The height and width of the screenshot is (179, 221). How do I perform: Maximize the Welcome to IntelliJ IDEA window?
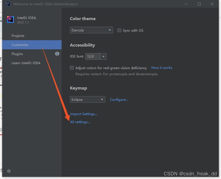199,4
